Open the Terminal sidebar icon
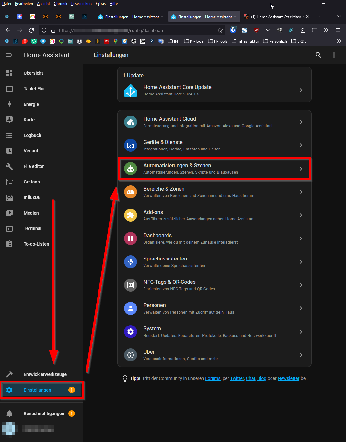The height and width of the screenshot is (442, 346). coord(9,228)
